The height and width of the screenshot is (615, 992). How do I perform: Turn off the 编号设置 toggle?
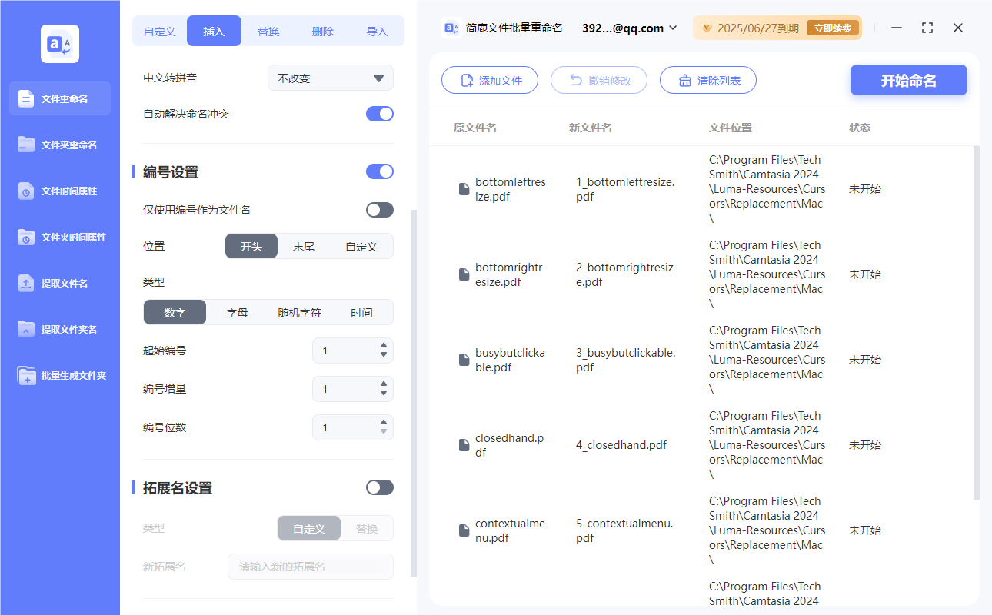click(x=379, y=171)
